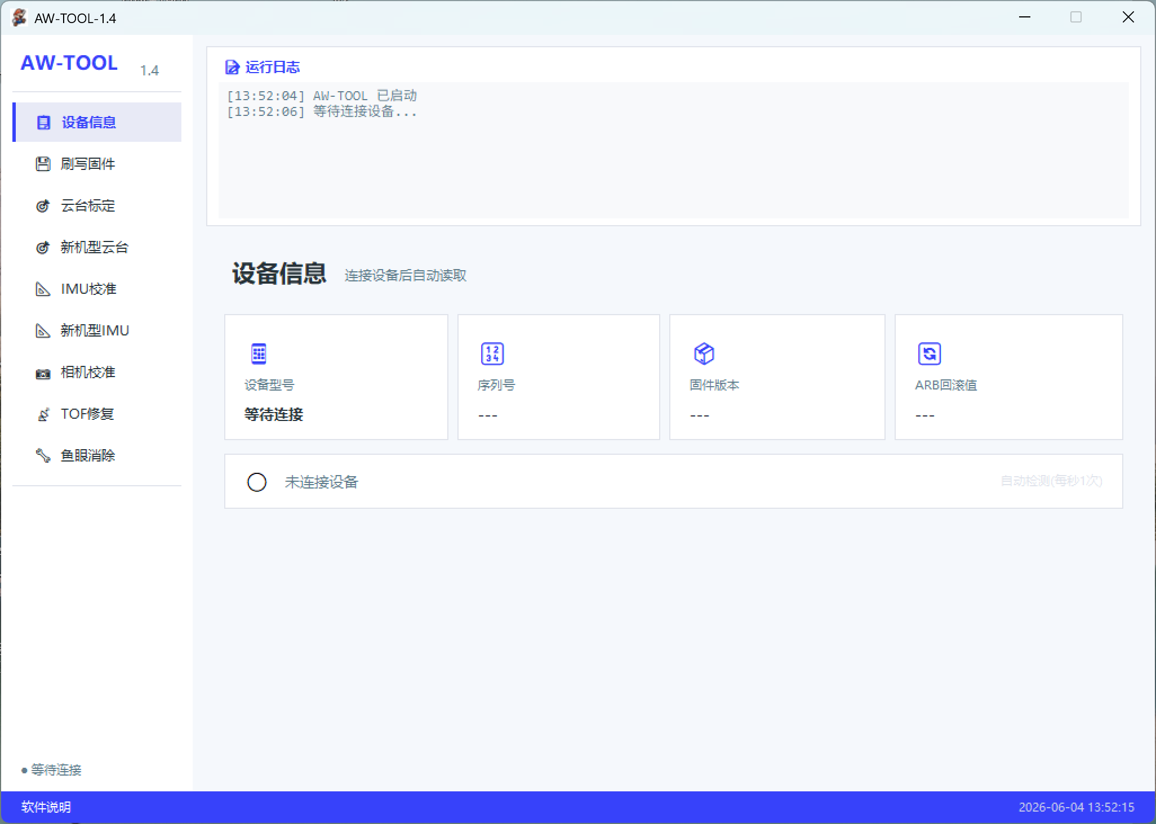Click the 设备型号 card icon

[x=259, y=354]
